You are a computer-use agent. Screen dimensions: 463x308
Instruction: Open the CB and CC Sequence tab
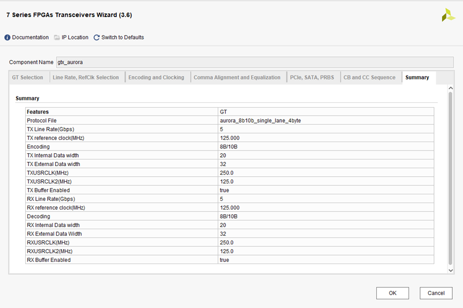369,78
